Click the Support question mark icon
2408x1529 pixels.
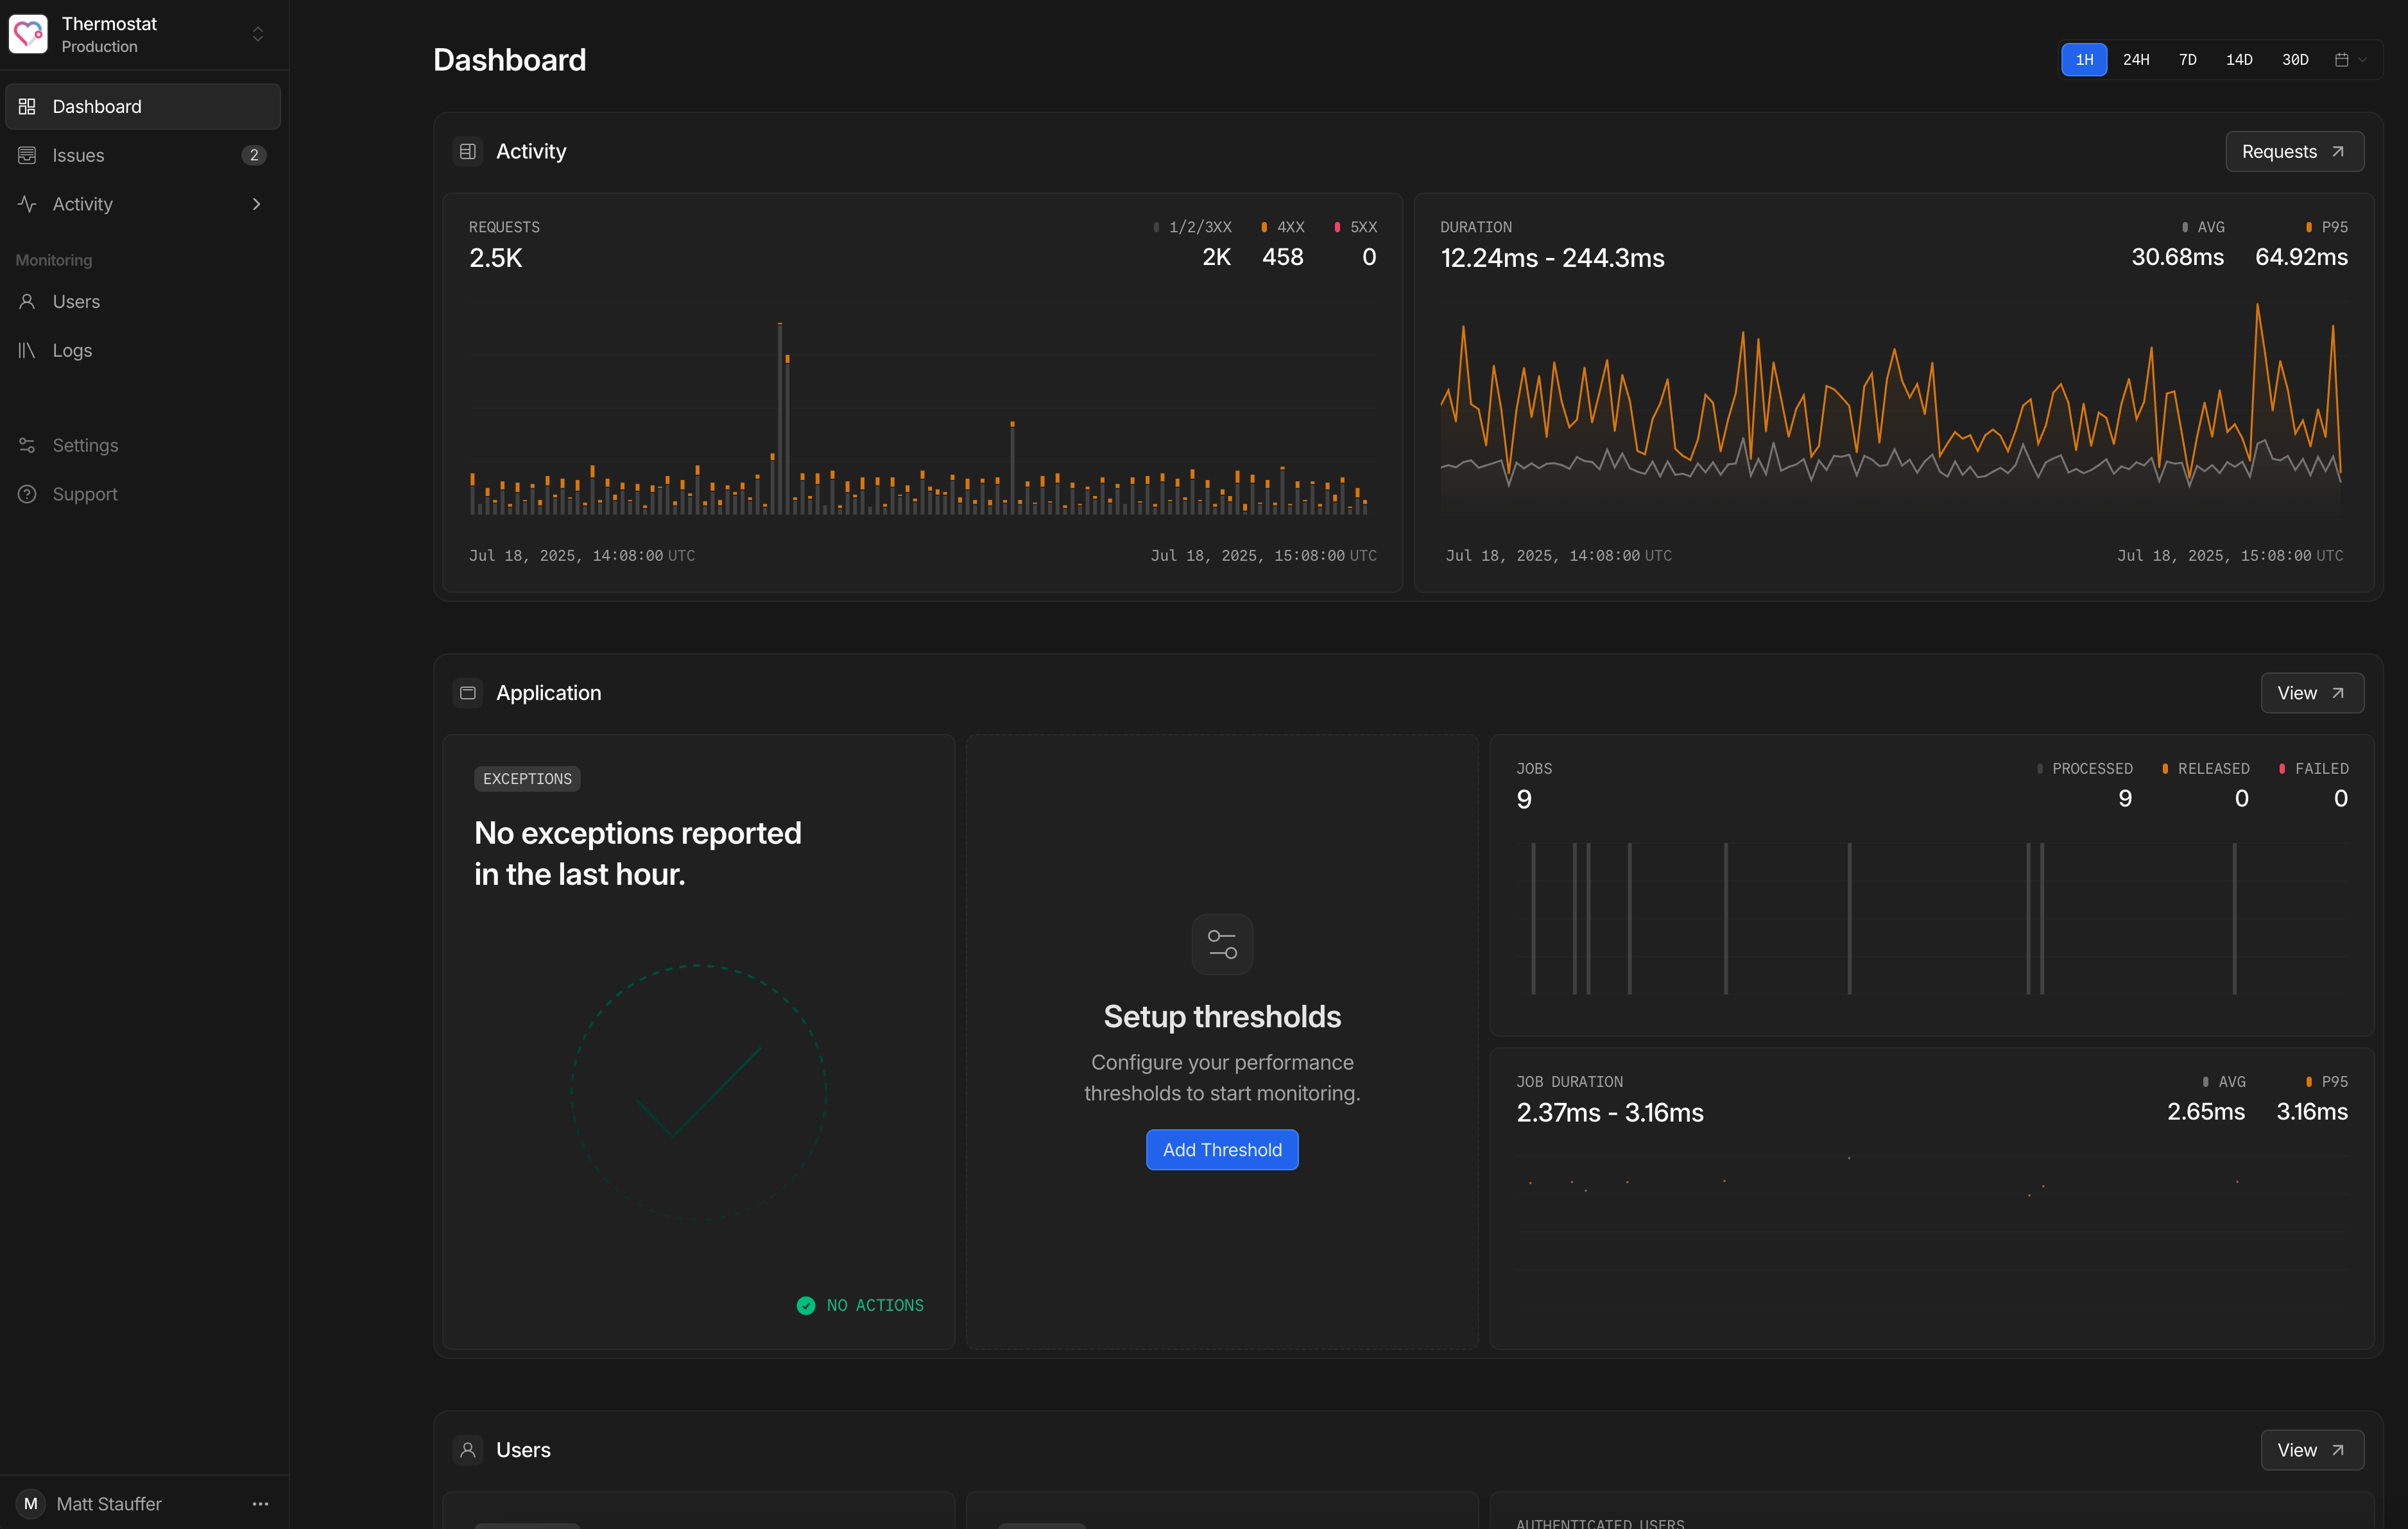coord(27,494)
